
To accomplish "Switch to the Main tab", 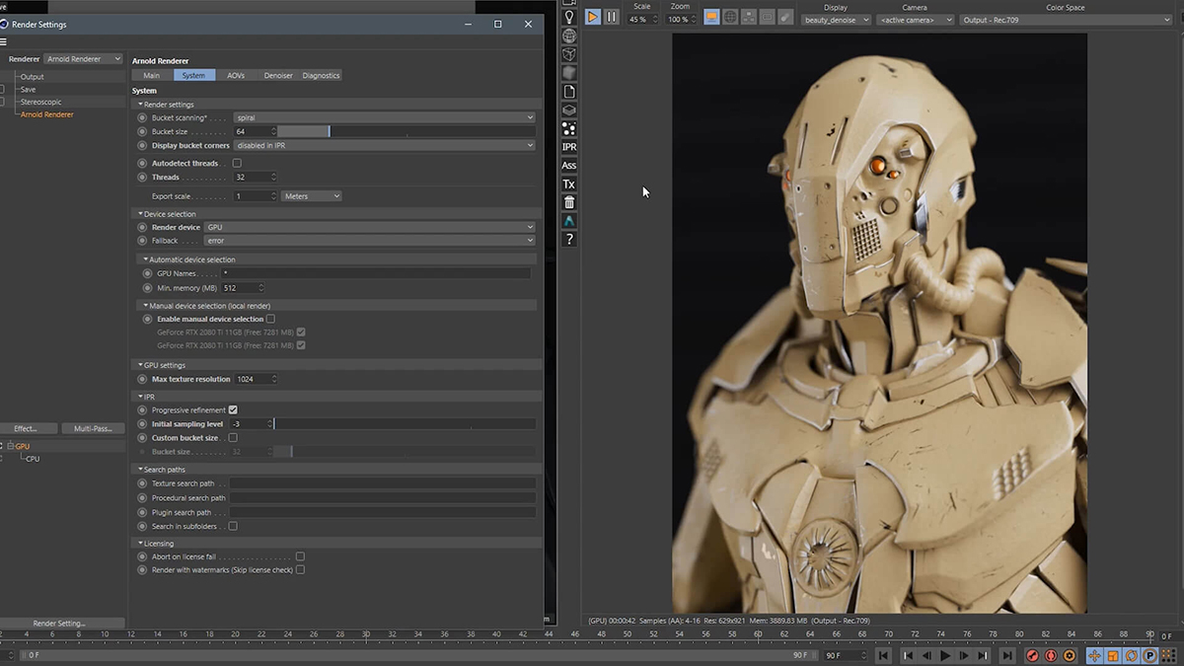I will [x=152, y=75].
